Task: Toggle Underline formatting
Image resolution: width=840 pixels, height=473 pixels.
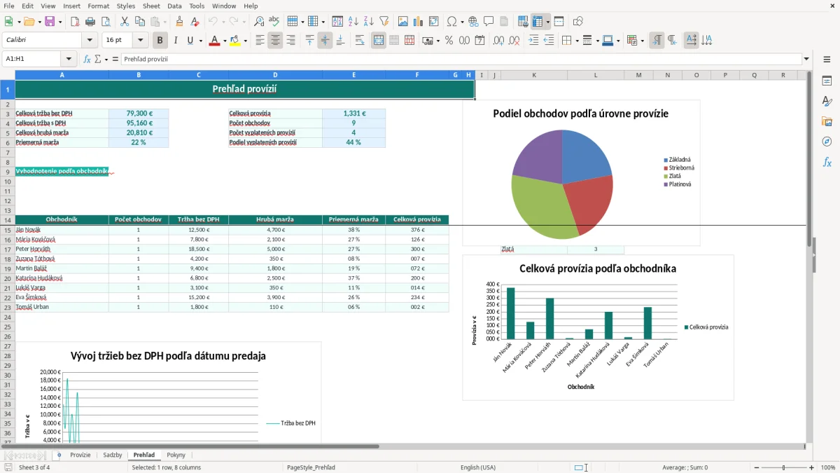Action: [x=190, y=41]
